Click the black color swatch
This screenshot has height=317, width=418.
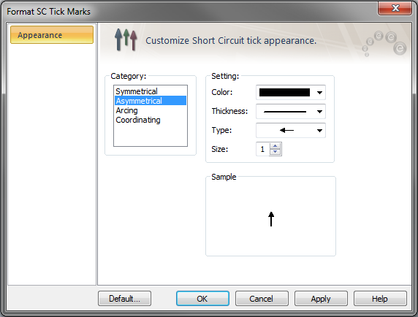pyautogui.click(x=284, y=93)
